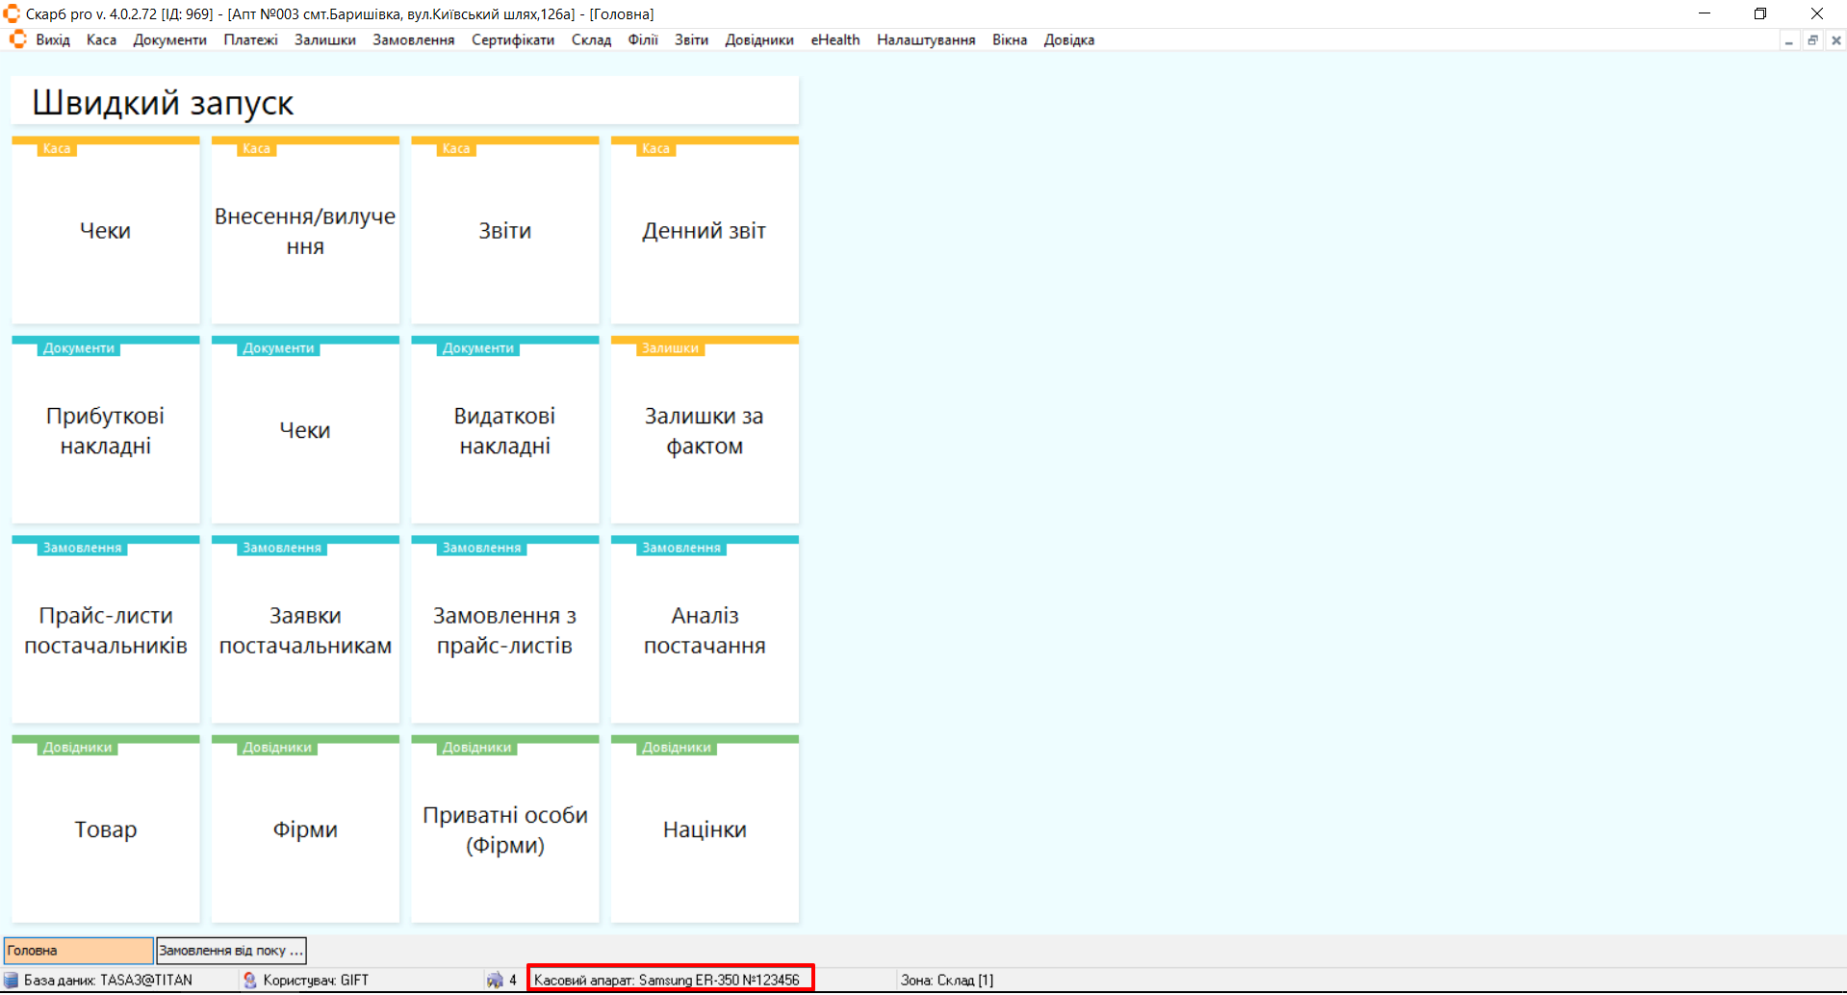Open the Аналіз постачання tile
The image size is (1847, 995).
point(704,630)
